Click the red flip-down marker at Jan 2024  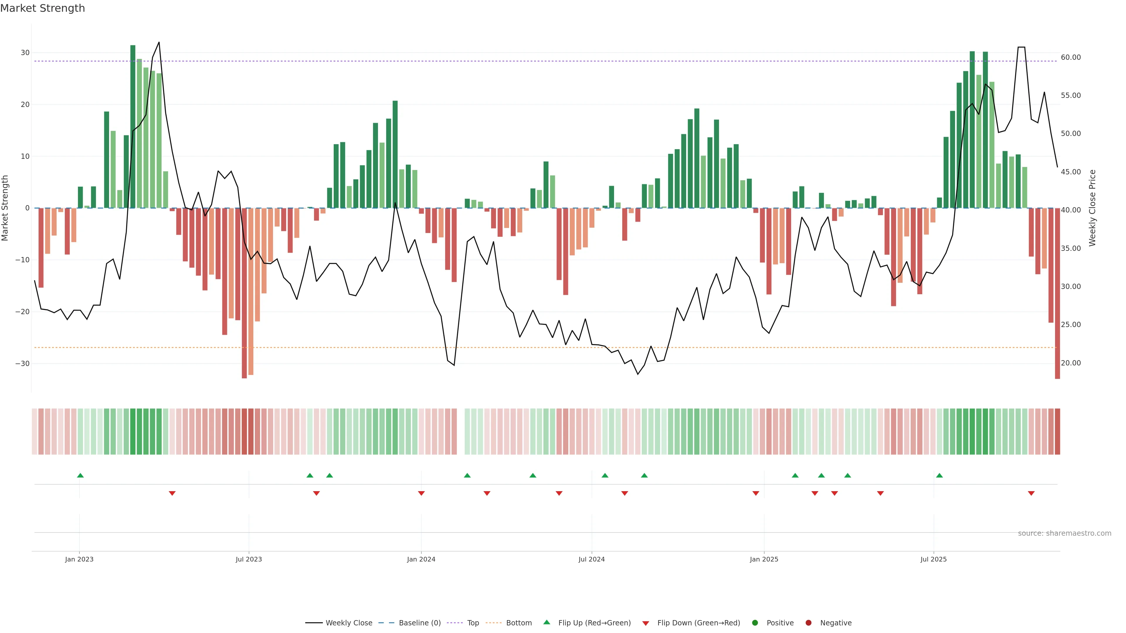pyautogui.click(x=421, y=493)
